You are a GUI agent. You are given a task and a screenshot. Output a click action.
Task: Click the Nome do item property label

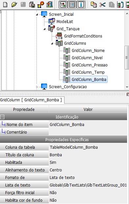tap(19, 125)
